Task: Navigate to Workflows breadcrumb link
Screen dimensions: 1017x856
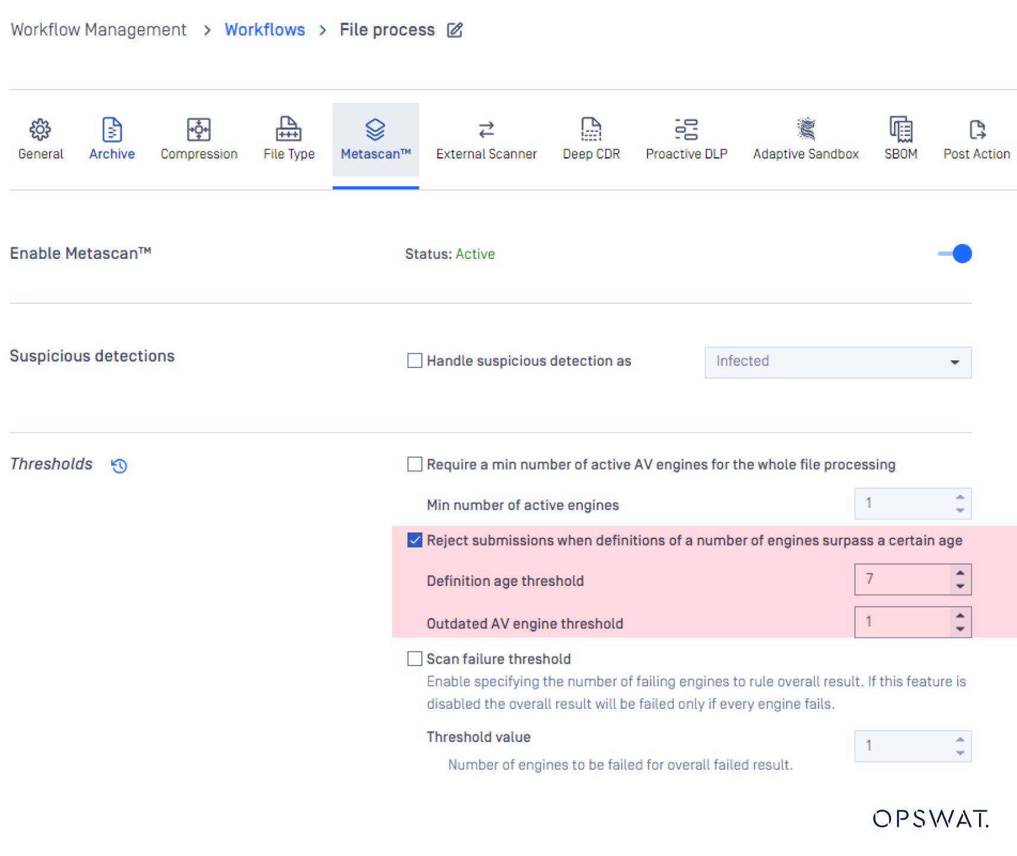Action: click(x=265, y=29)
